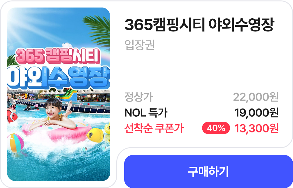Click the grey 22,000원 regular price
Screen dimensions: 293x188
pos(256,97)
